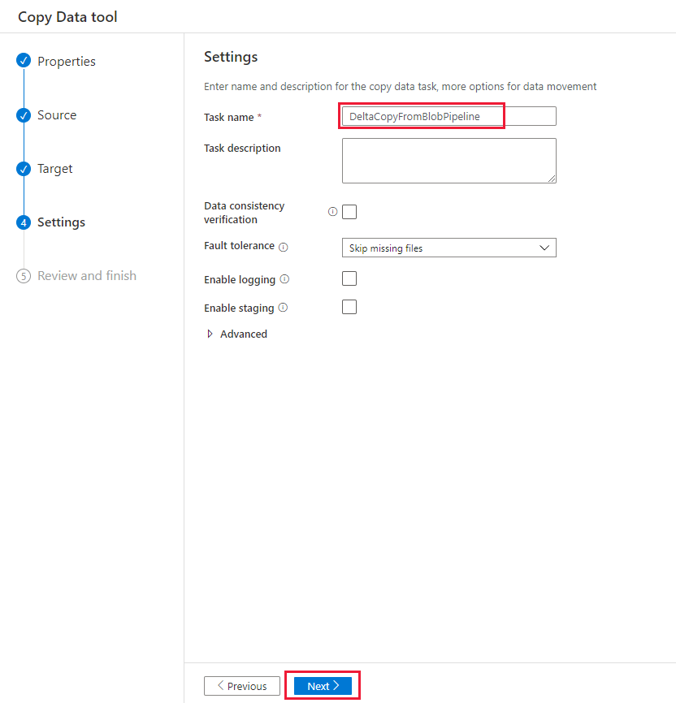Click the Enable staging info icon
The image size is (676, 703).
coord(282,308)
